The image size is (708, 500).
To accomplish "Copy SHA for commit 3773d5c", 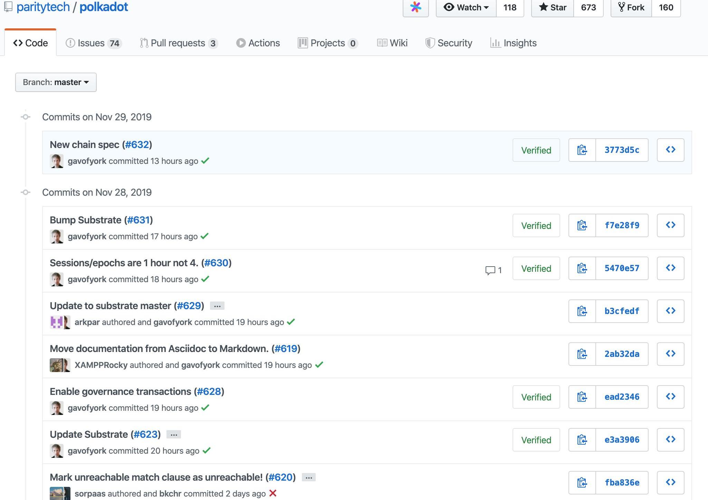I will coord(582,150).
